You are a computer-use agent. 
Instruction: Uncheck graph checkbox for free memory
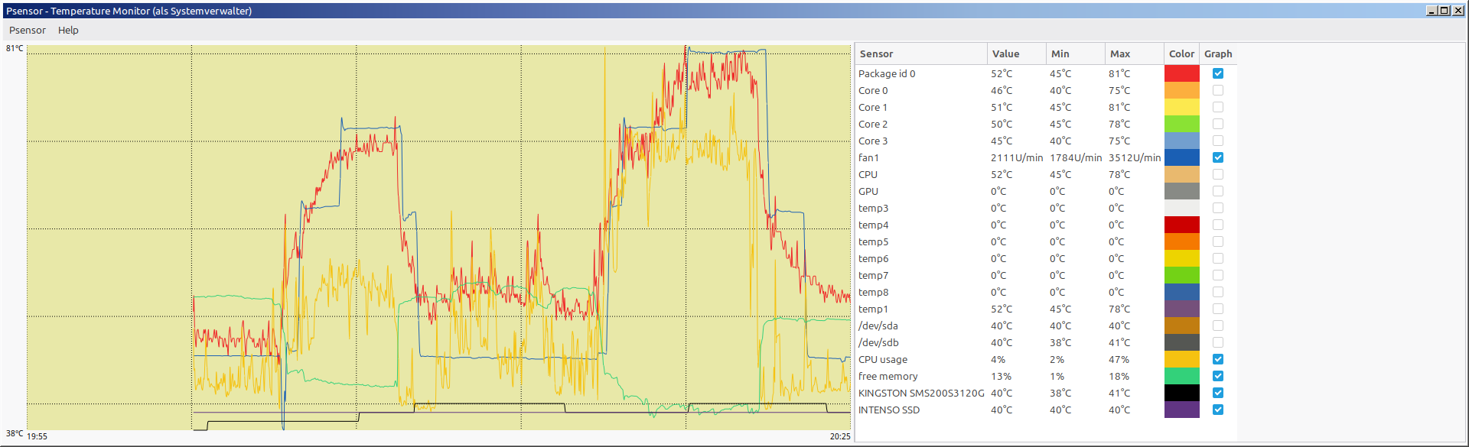coord(1218,376)
